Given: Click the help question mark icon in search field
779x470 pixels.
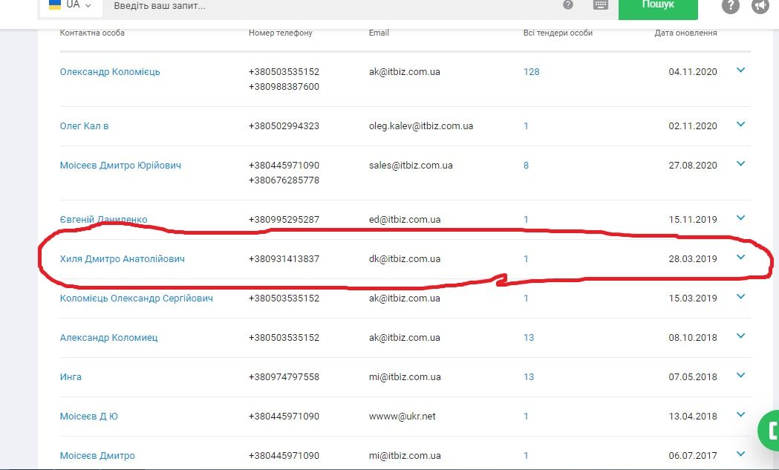Looking at the screenshot, I should tap(568, 4).
